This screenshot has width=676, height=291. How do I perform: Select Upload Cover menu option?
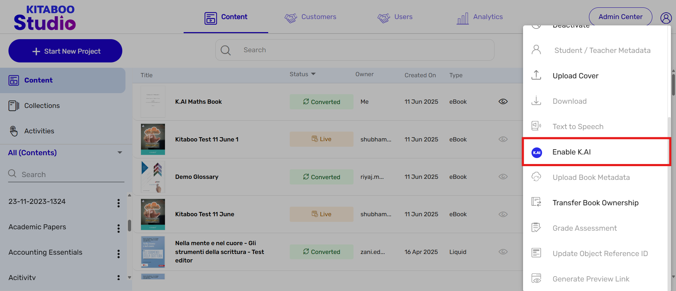coord(595,76)
